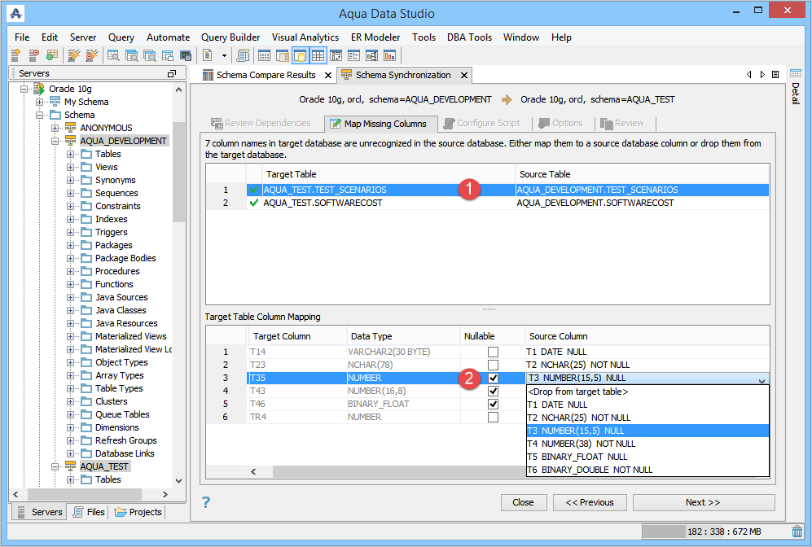The height and width of the screenshot is (547, 812).
Task: Uncheck the Nullable checkbox for T43
Action: pos(493,391)
